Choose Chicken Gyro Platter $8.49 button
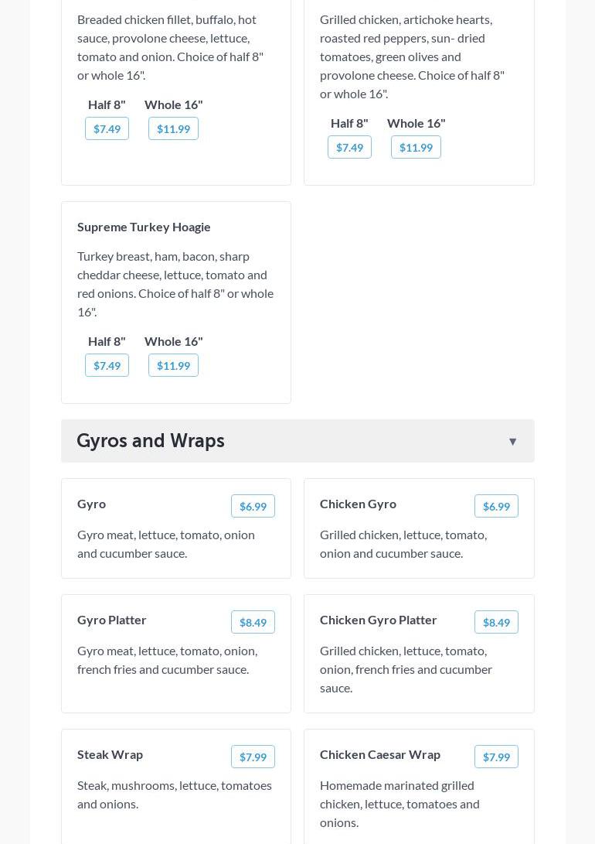595x844 pixels. (496, 622)
